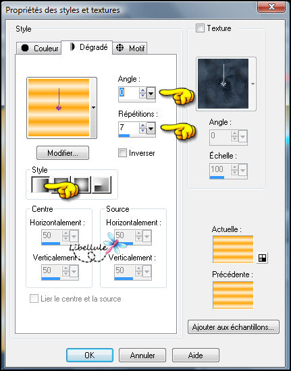
Task: Click the Précédente gradient swatch
Action: pos(233,295)
